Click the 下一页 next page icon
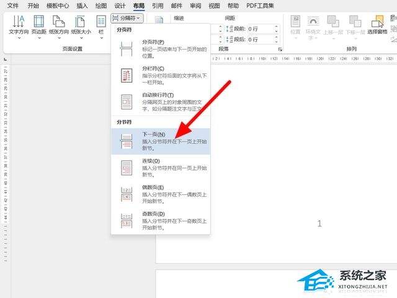The height and width of the screenshot is (298, 397). pos(127,141)
